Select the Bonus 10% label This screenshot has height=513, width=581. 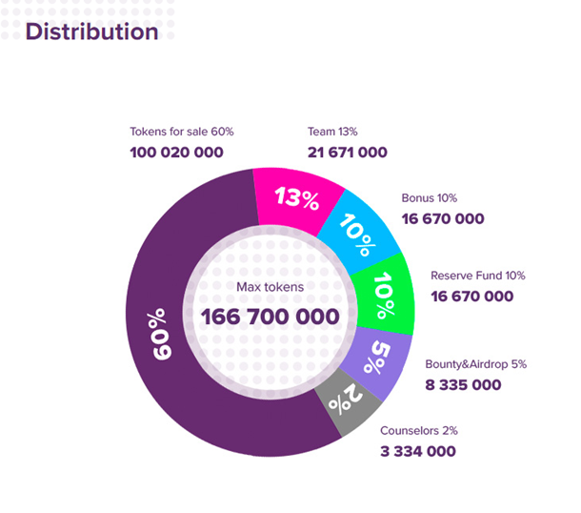[x=429, y=198]
